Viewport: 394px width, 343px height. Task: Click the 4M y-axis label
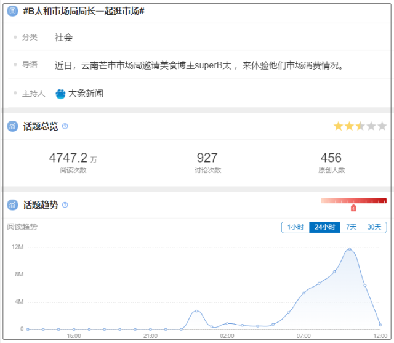[x=19, y=301]
